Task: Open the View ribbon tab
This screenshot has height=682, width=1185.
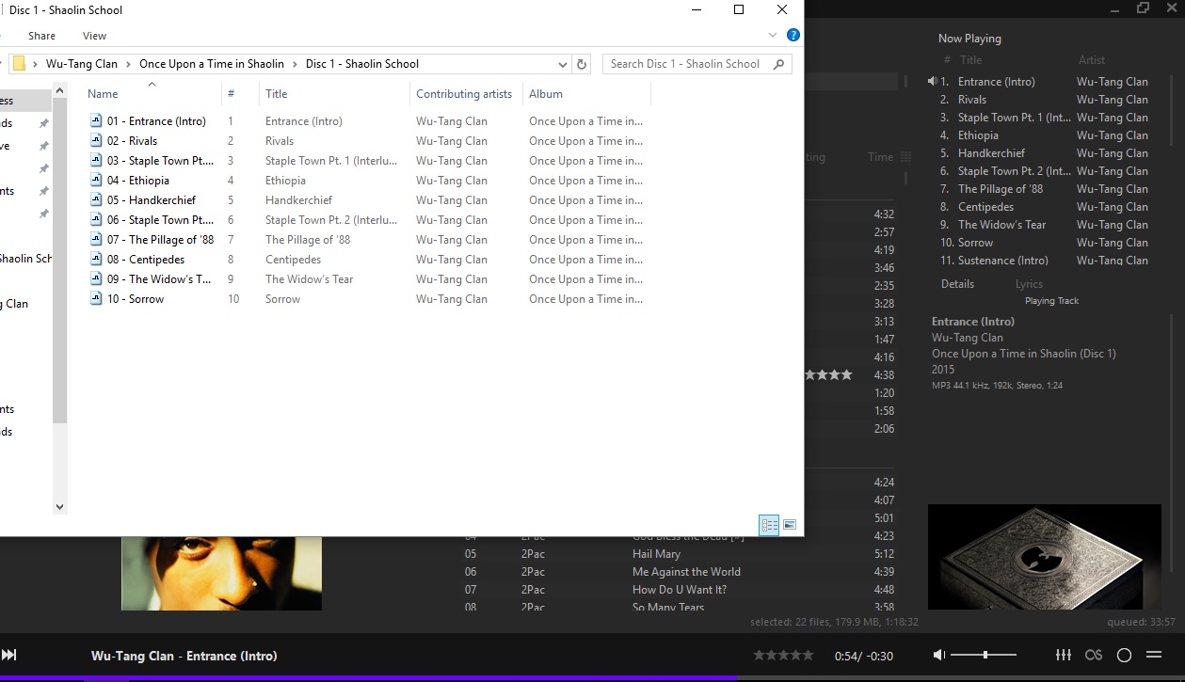Action: click(95, 36)
